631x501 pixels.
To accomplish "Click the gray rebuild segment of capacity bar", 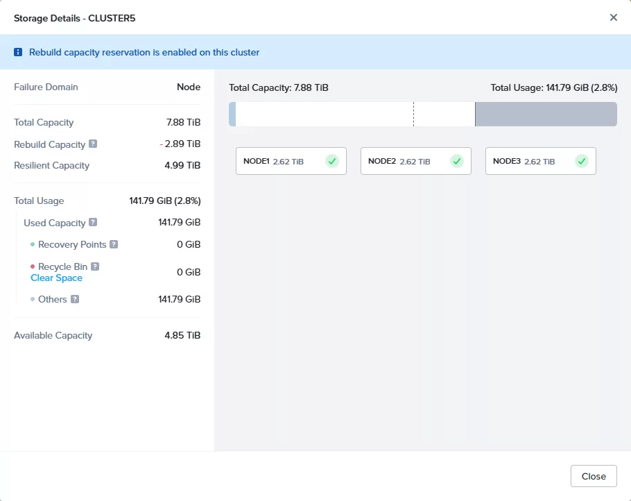I will click(545, 114).
